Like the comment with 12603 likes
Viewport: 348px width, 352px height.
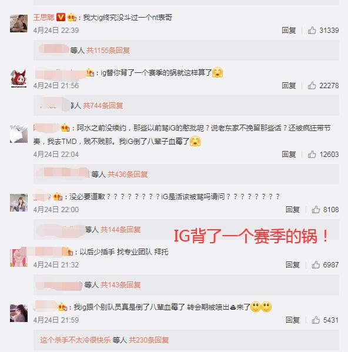312,154
